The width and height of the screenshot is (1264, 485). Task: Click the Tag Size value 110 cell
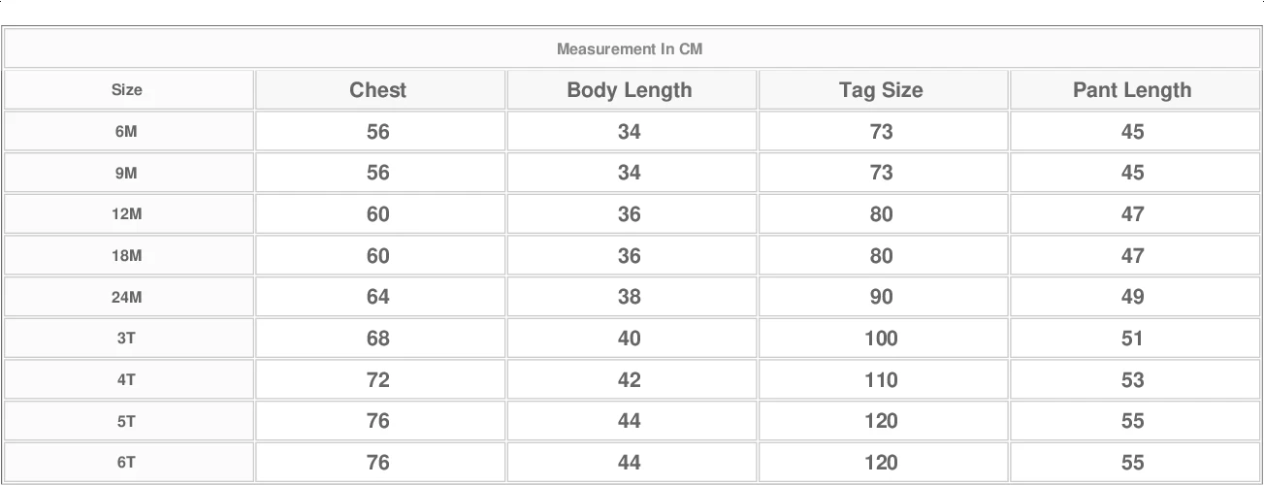[881, 380]
